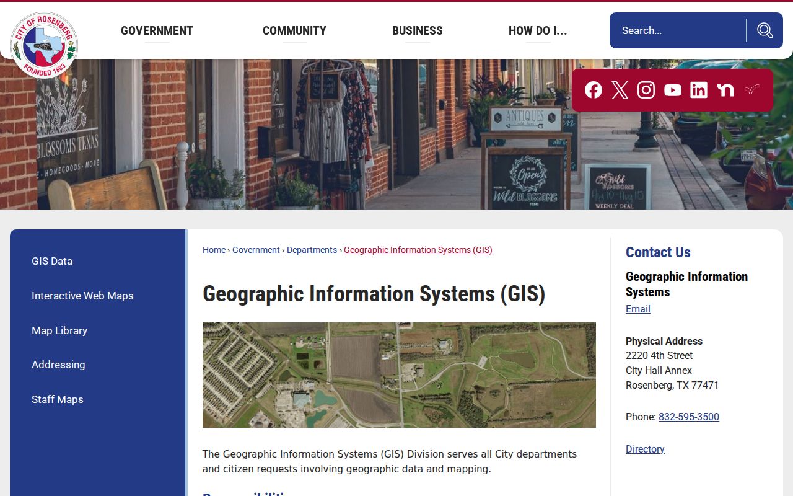
Task: Select GIS Data in the sidebar
Action: pyautogui.click(x=52, y=261)
